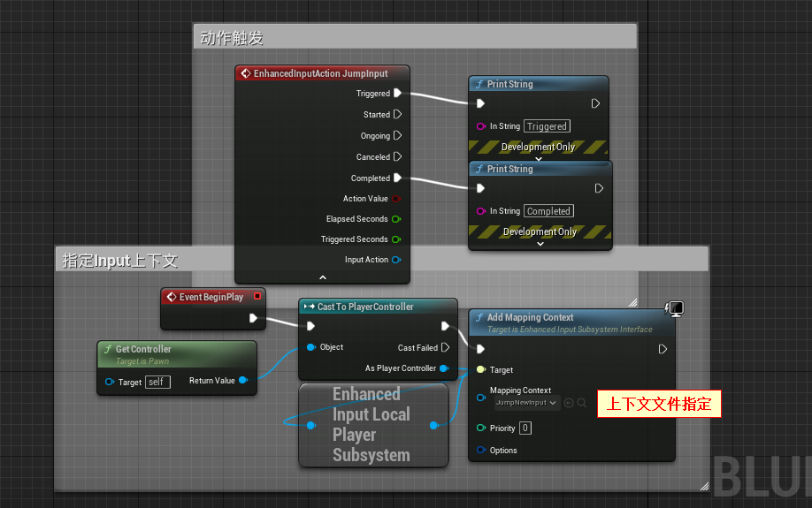This screenshot has height=508, width=812.
Task: Select the 指定Input上下文 comment header
Action: [119, 260]
